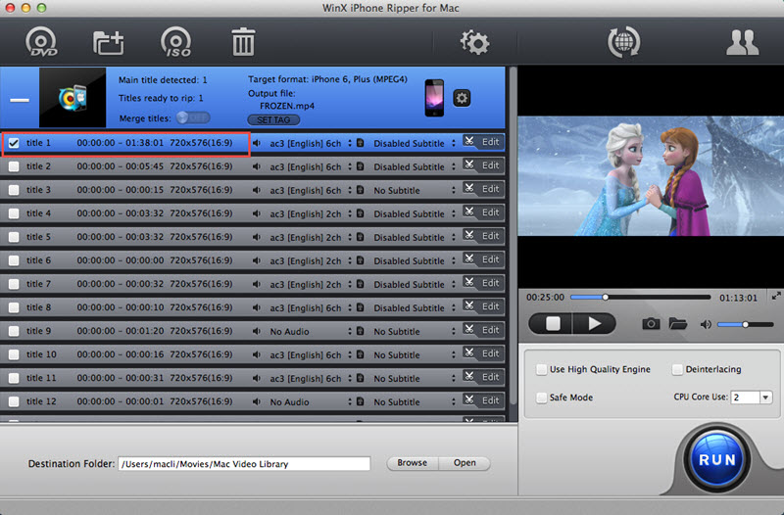Mute the preview with the speaker icon

(706, 325)
